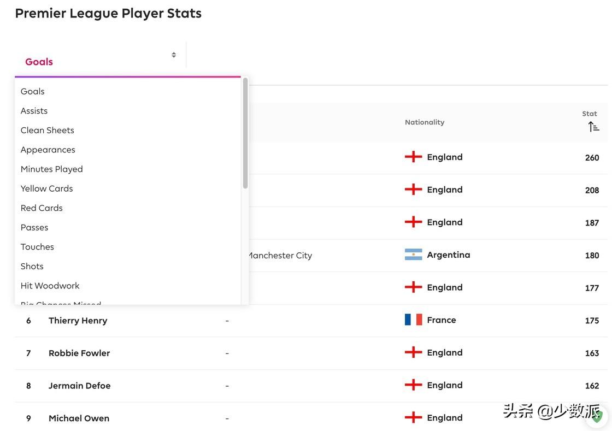This screenshot has height=431, width=612.
Task: Click the green shield badge icon
Action: [597, 417]
